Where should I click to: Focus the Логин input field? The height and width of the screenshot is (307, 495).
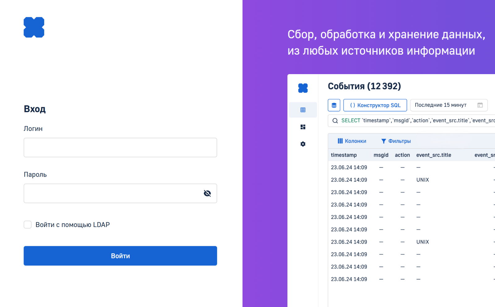click(120, 148)
